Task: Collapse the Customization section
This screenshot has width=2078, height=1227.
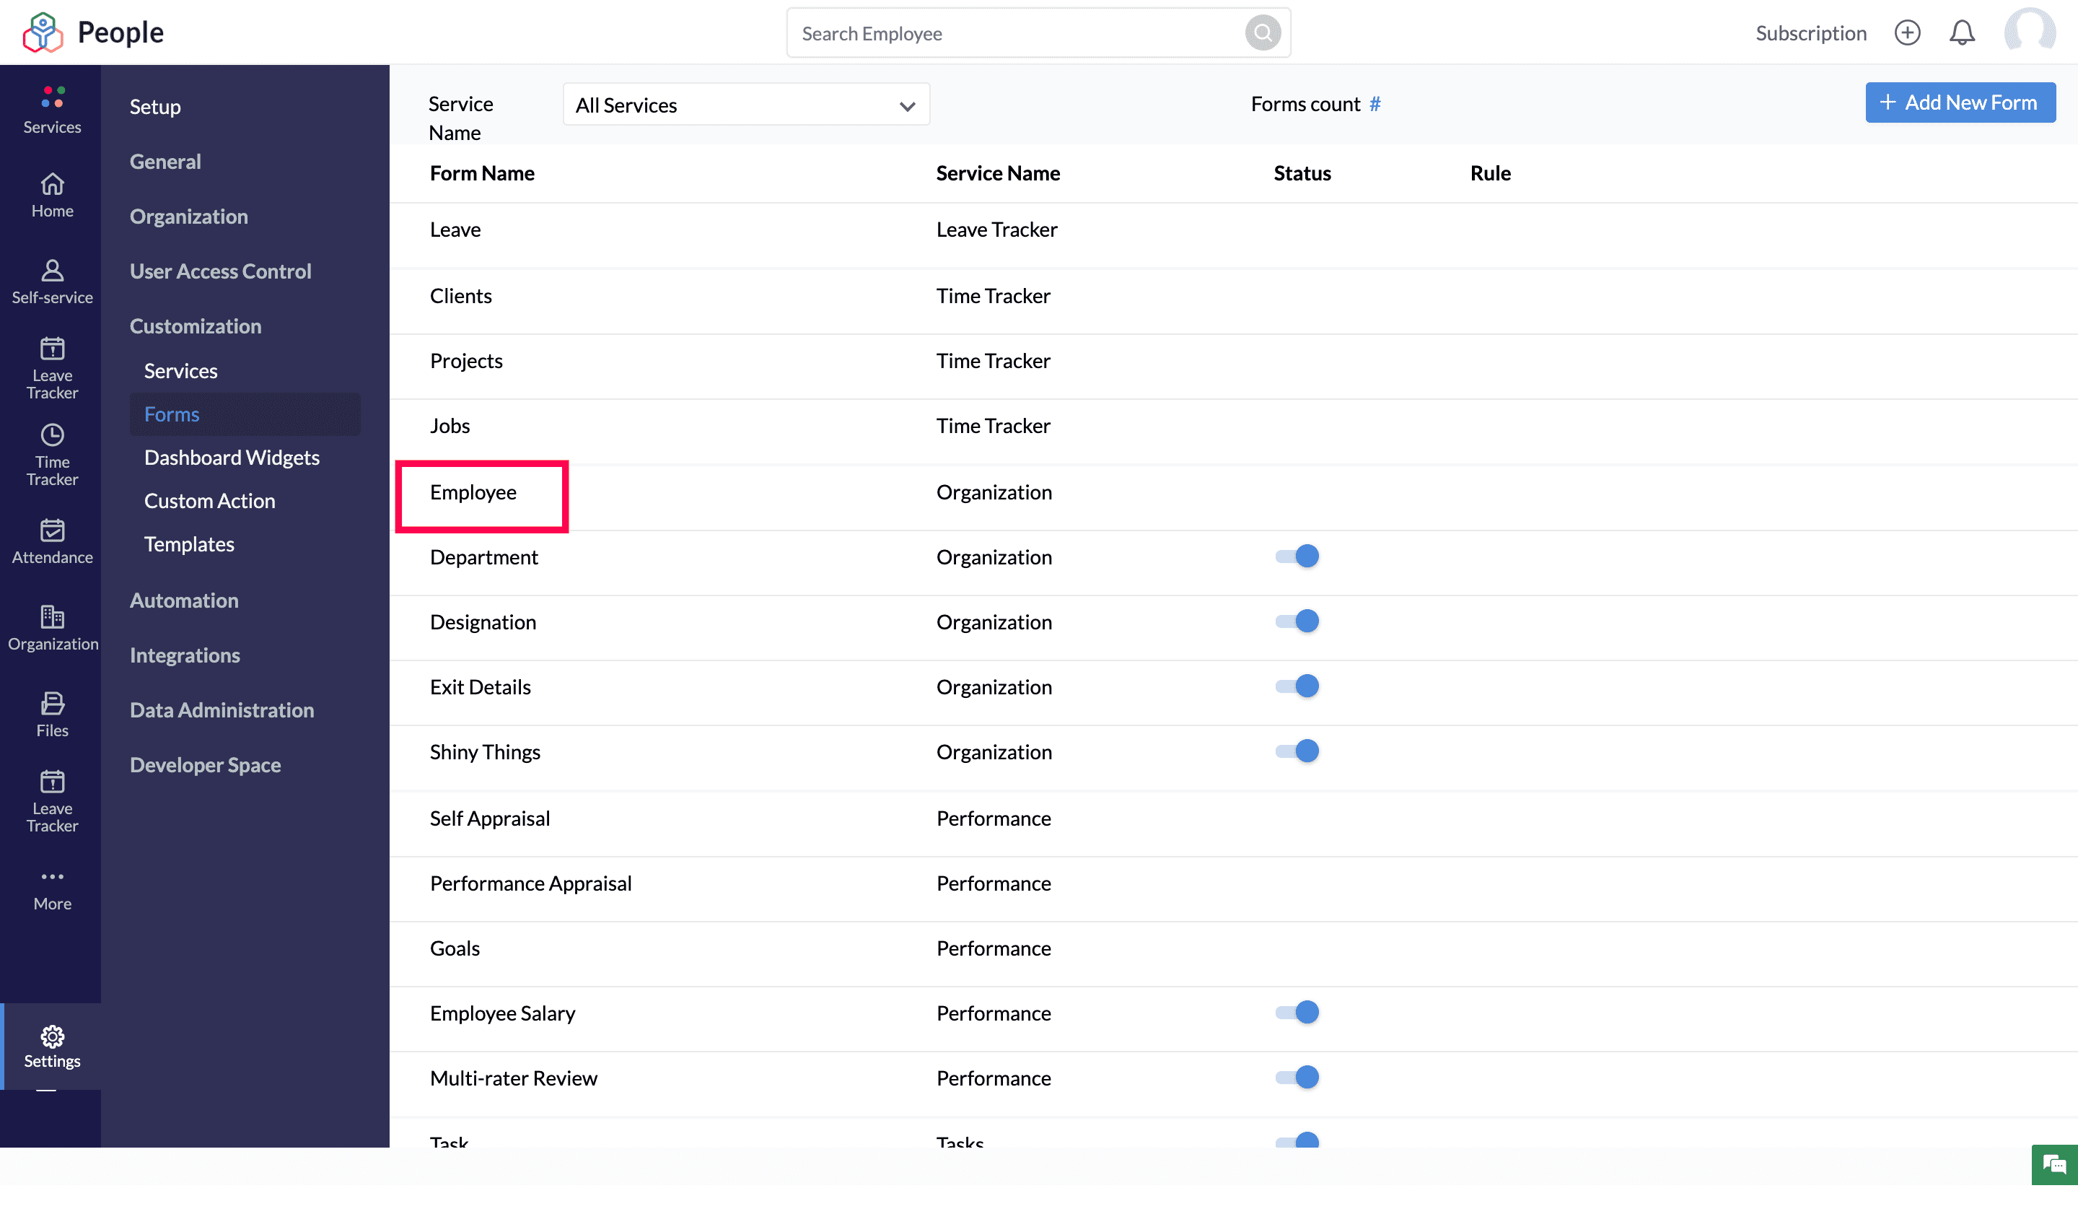Action: (x=195, y=326)
